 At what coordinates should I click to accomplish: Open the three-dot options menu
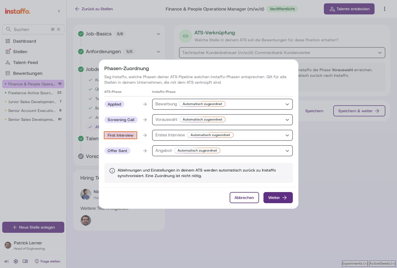click(385, 9)
